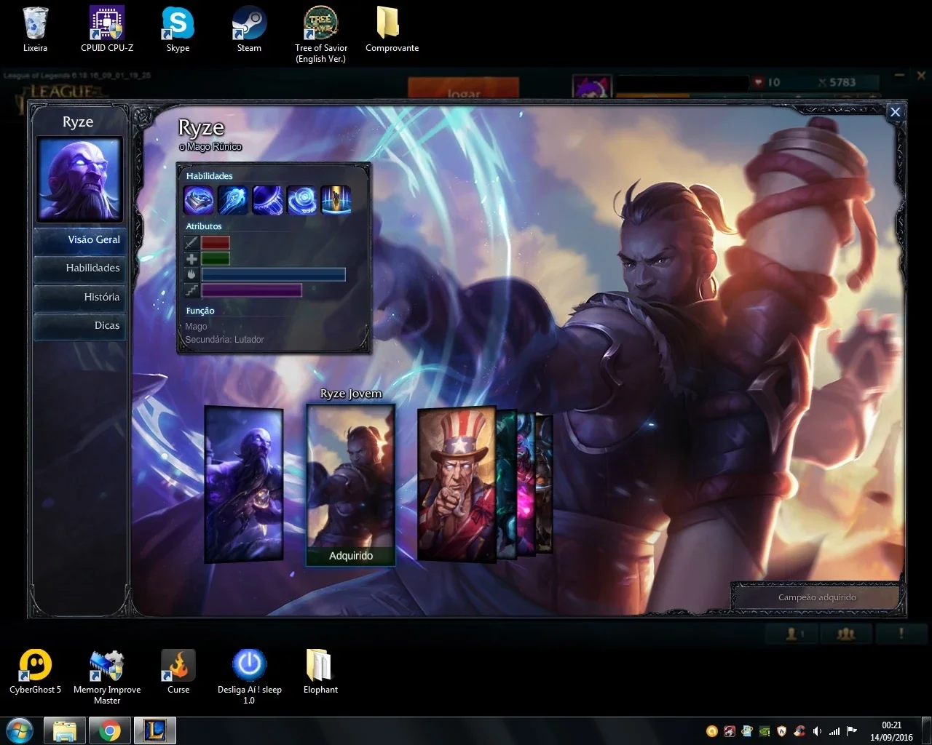
Task: Select the Uncle Sam Ryze skin thumbnail
Action: pyautogui.click(x=457, y=485)
